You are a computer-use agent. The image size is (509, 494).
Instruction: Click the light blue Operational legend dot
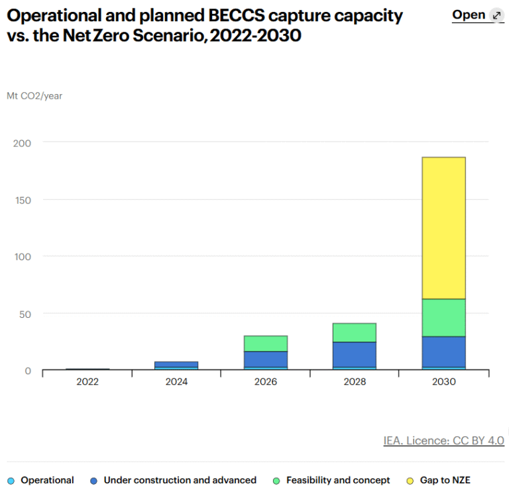[x=11, y=481]
